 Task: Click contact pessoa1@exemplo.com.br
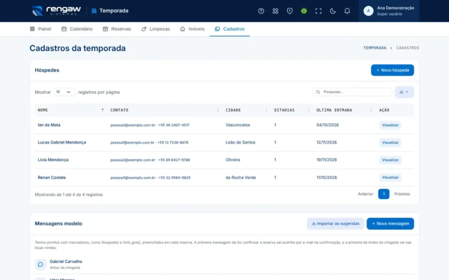pos(132,142)
